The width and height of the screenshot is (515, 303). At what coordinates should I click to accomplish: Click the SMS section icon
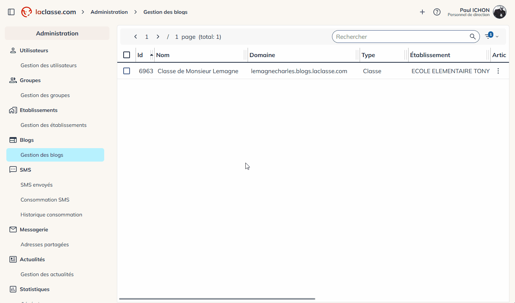[x=13, y=170]
